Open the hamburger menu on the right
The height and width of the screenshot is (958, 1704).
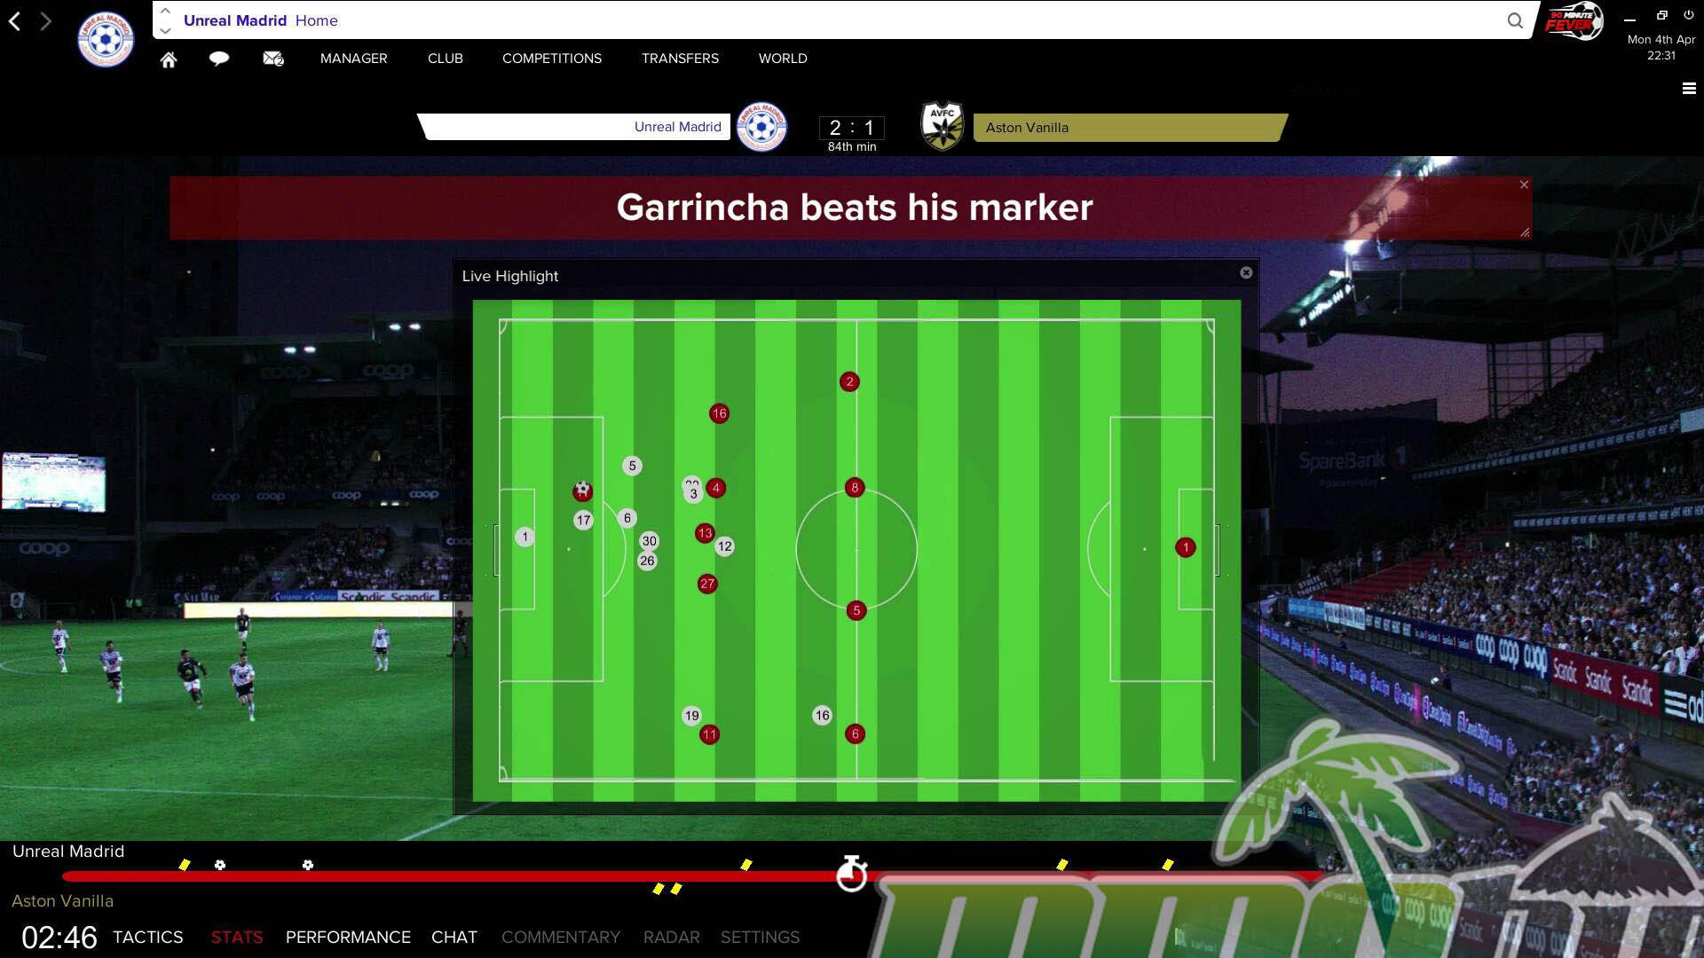click(x=1689, y=89)
